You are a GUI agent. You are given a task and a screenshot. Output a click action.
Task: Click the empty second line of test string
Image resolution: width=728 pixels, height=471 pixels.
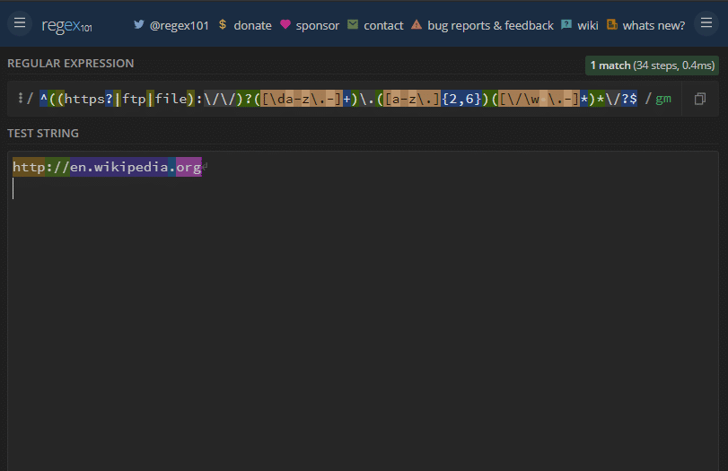point(362,189)
